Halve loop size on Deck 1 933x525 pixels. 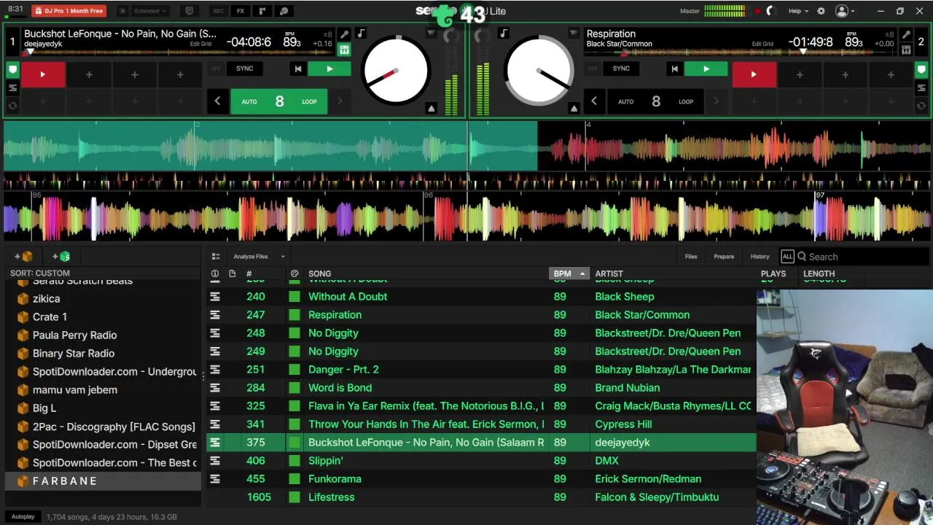217,101
